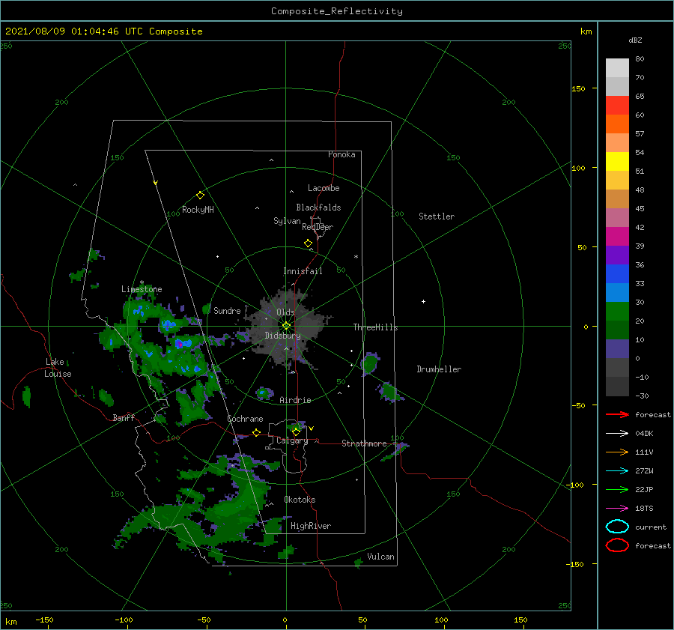
Task: Click the Calgary city label
Action: click(292, 440)
